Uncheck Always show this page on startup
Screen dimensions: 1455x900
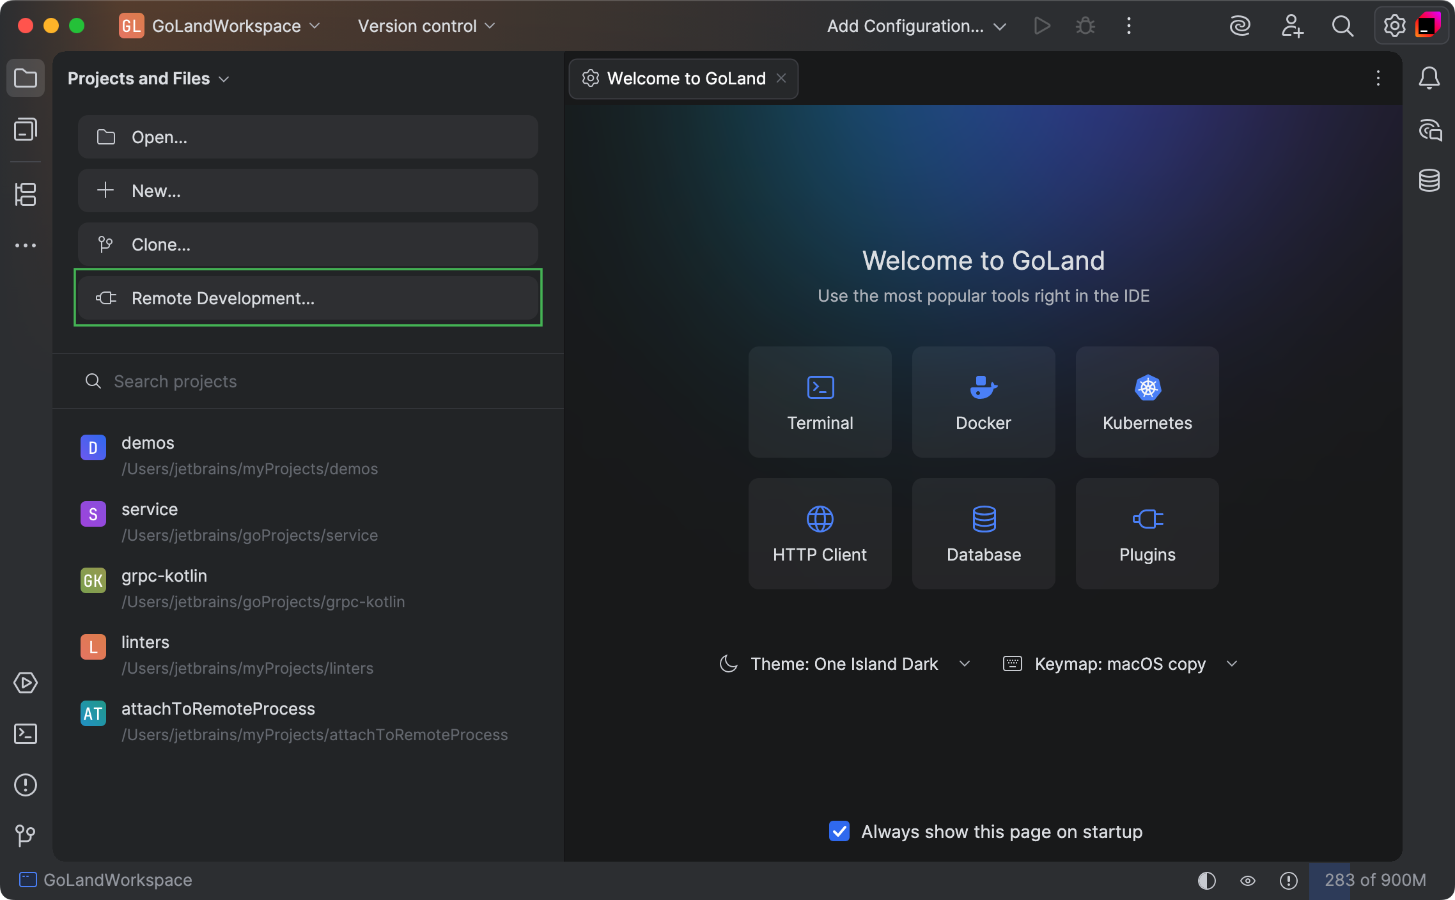pos(839,831)
